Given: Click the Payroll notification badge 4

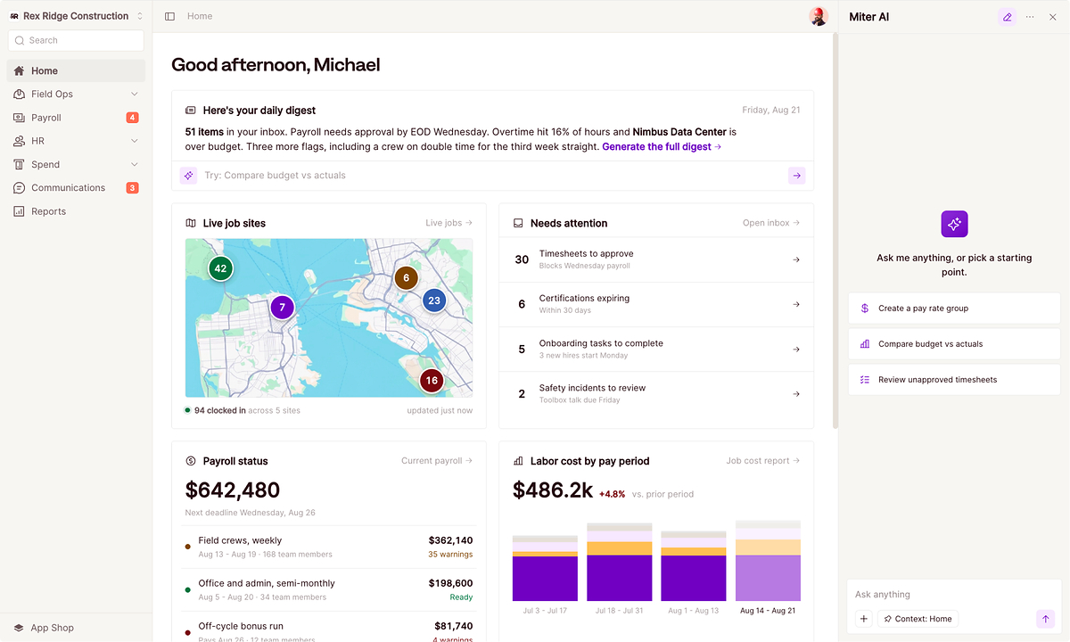Looking at the screenshot, I should [132, 118].
